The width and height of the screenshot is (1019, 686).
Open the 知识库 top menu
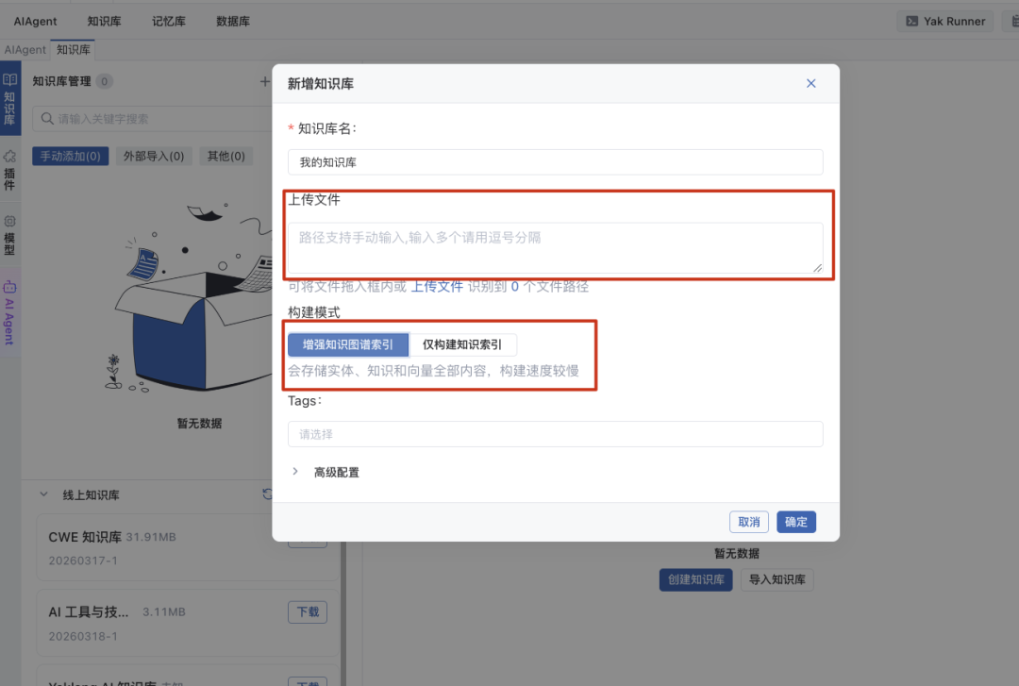tap(104, 22)
